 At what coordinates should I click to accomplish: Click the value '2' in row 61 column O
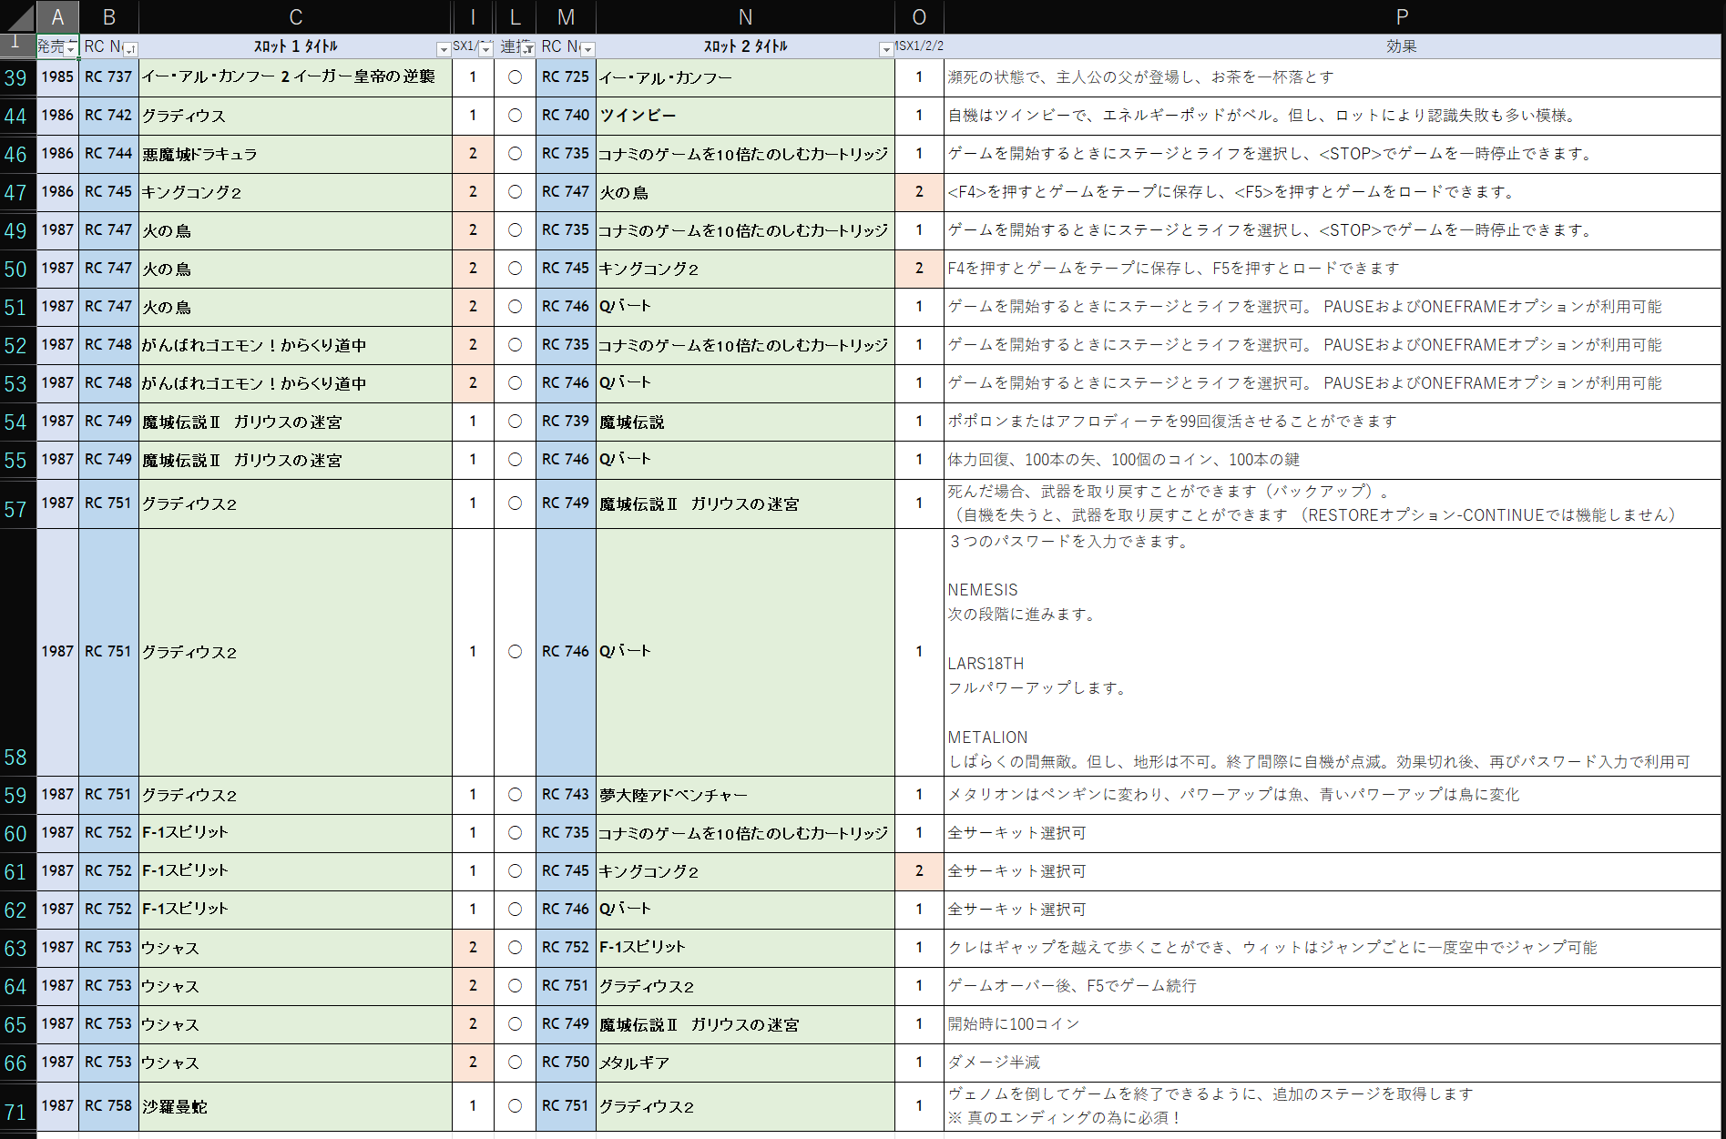919,871
